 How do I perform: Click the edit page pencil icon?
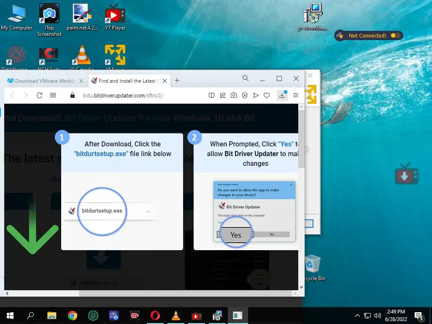pos(223,95)
